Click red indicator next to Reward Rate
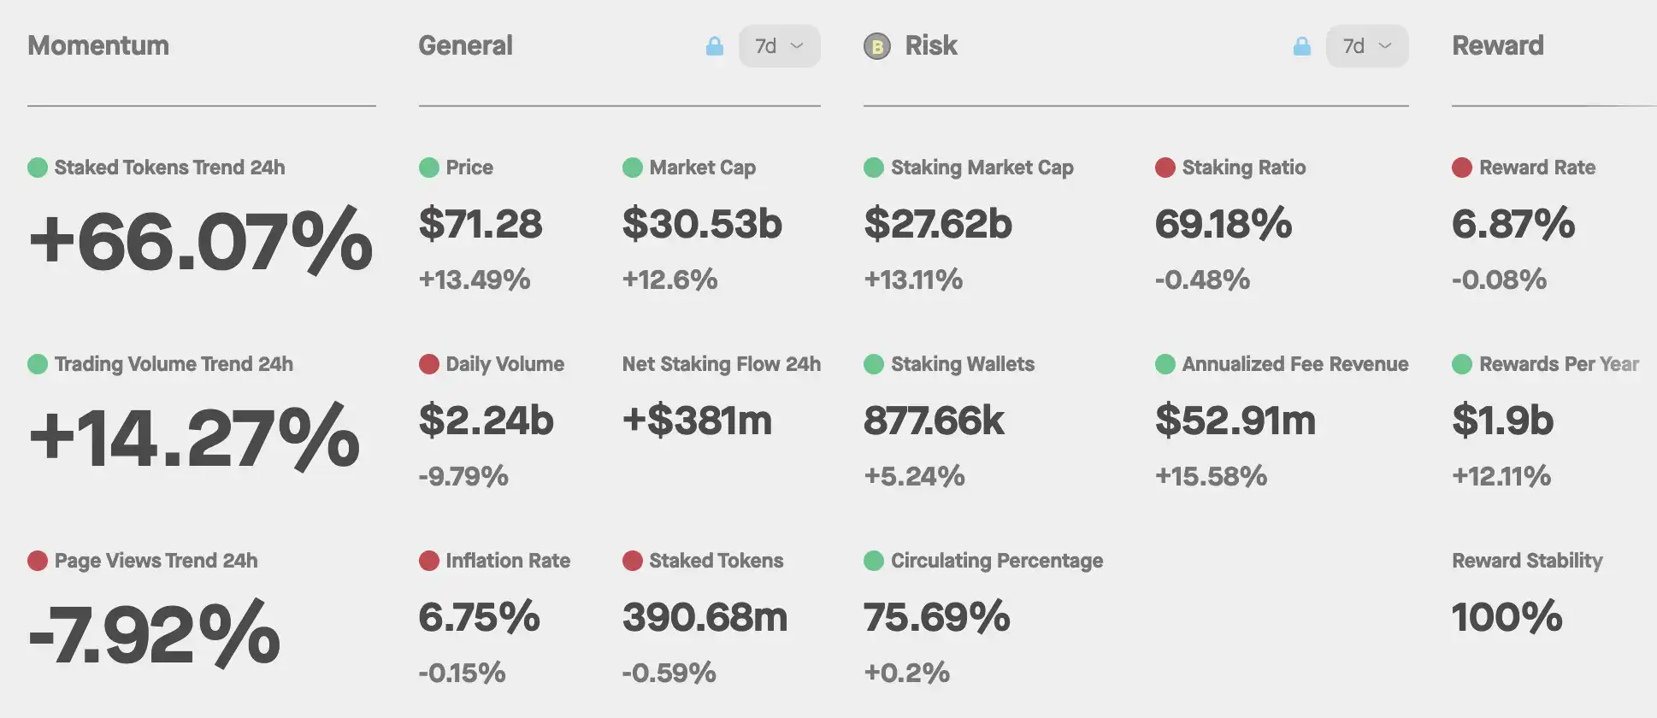The height and width of the screenshot is (718, 1657). (1462, 168)
